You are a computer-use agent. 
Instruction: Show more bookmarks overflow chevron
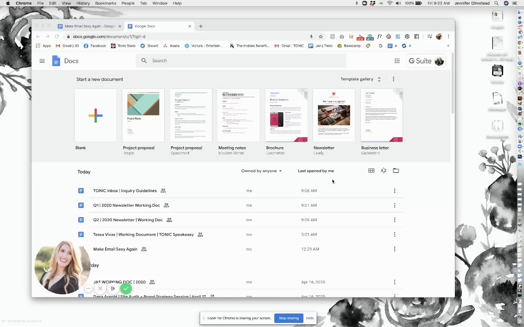coord(448,46)
